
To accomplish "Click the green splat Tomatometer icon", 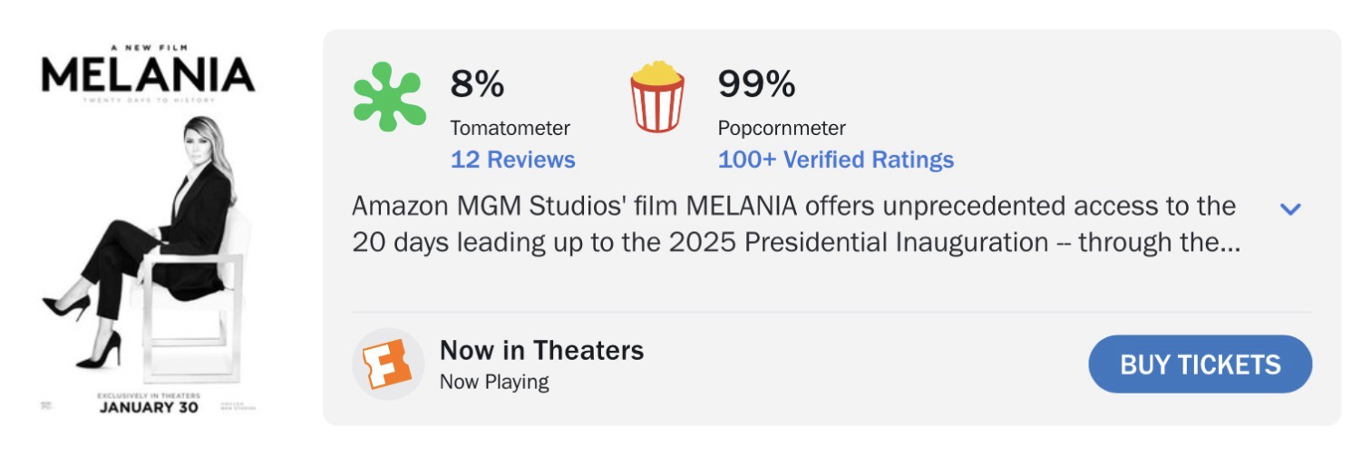I will coord(387,96).
